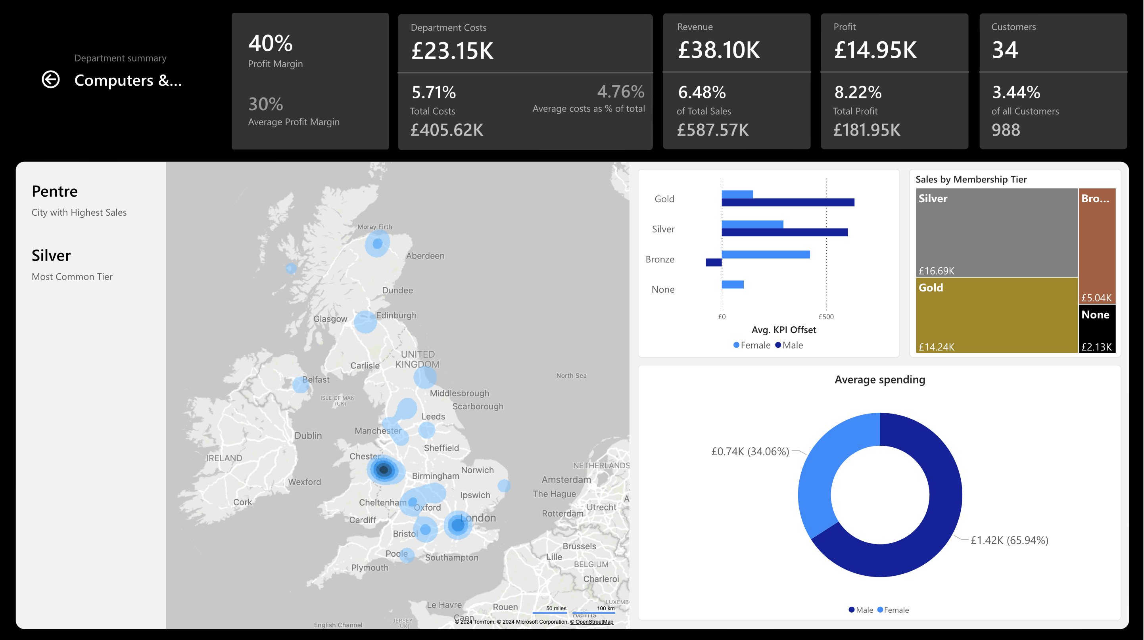Click the Bronze Female bar in KPI chart
1144x640 pixels.
766,254
